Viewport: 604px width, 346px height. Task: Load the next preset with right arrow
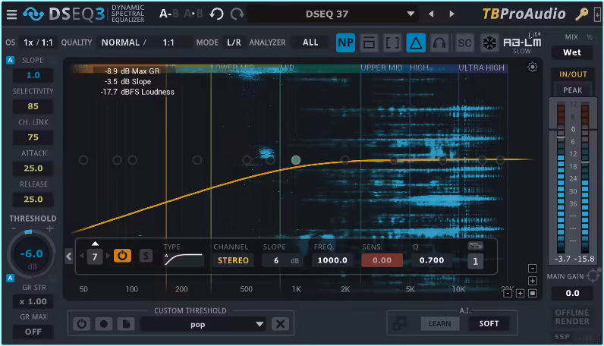click(x=451, y=14)
